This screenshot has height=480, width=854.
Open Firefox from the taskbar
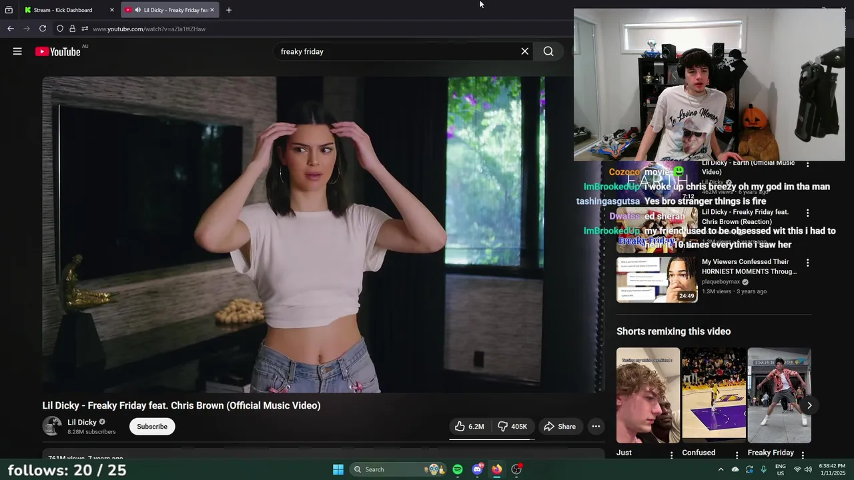497,469
